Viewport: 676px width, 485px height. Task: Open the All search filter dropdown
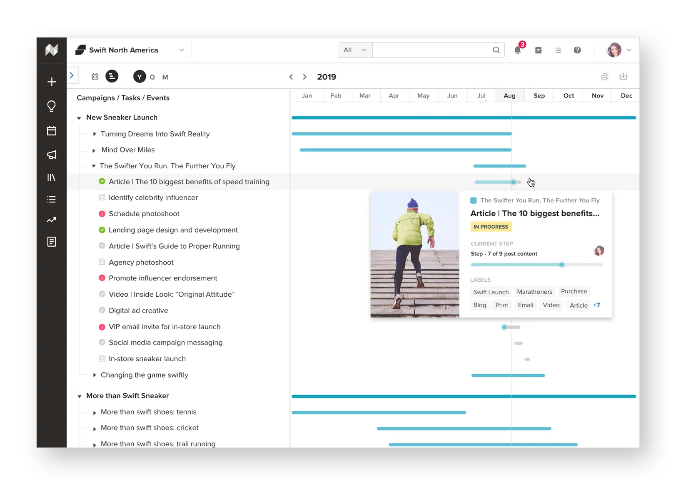(x=355, y=50)
